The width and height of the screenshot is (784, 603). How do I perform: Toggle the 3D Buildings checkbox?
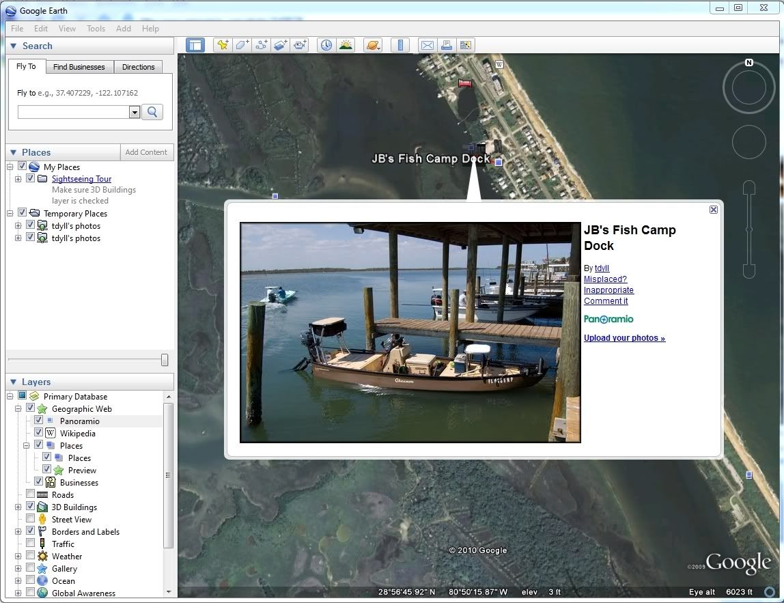(31, 506)
